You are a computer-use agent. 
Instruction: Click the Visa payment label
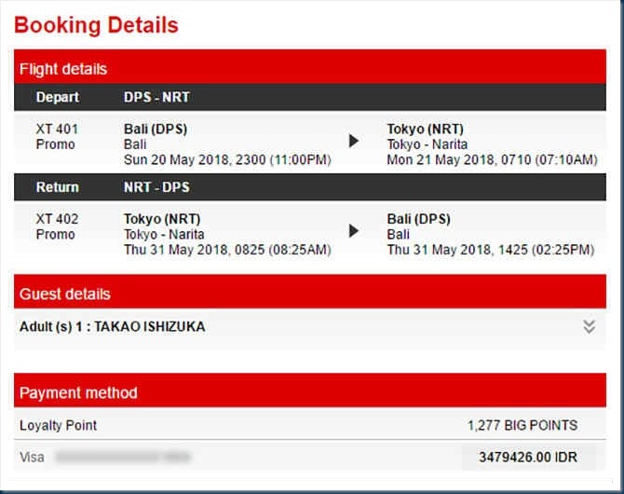tap(32, 457)
